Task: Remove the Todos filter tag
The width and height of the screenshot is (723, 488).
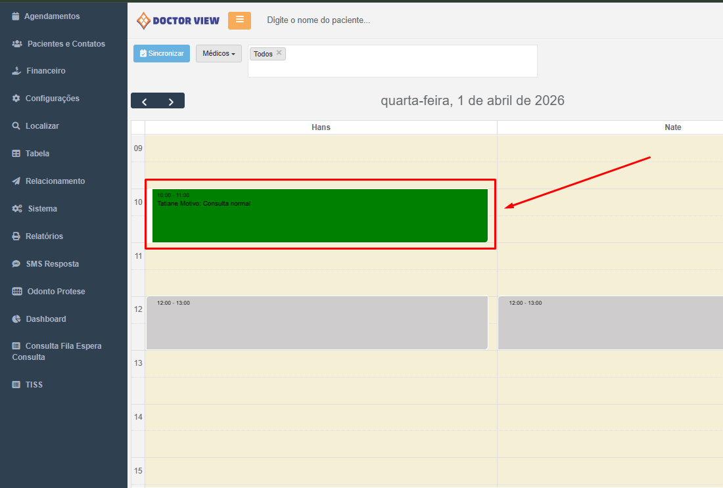Action: pos(279,53)
